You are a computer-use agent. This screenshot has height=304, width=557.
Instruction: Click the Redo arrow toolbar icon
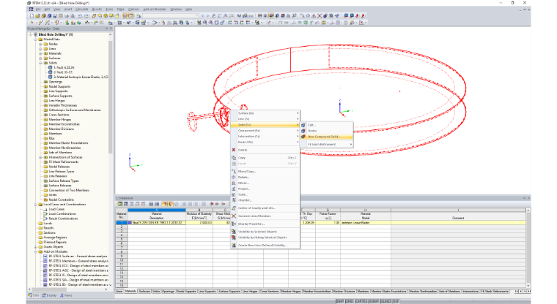(86, 15)
